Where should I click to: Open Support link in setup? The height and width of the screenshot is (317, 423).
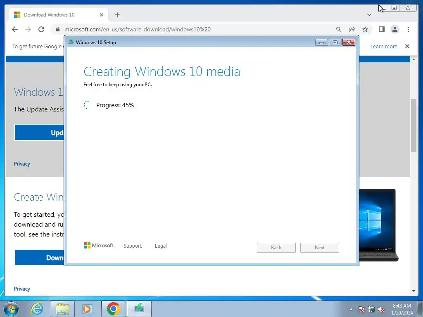[x=133, y=246]
